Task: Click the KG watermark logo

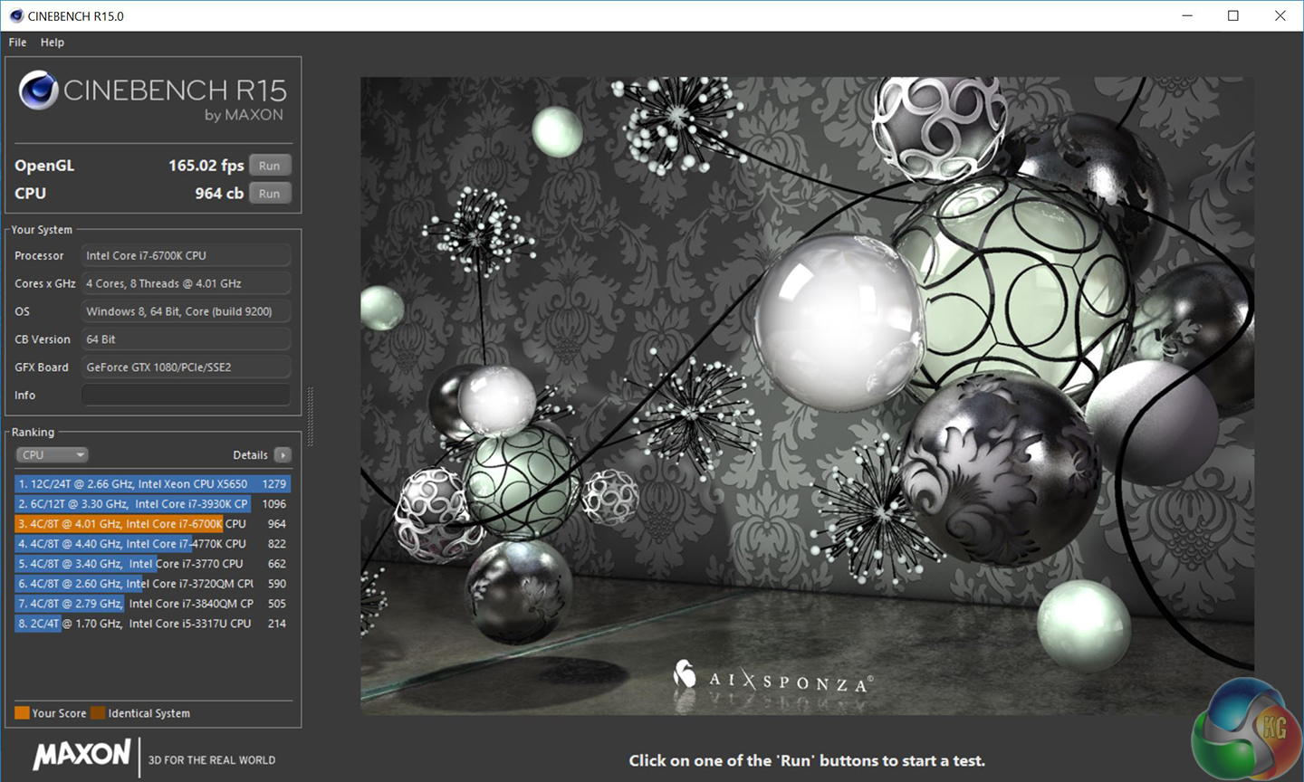Action: 1248,730
